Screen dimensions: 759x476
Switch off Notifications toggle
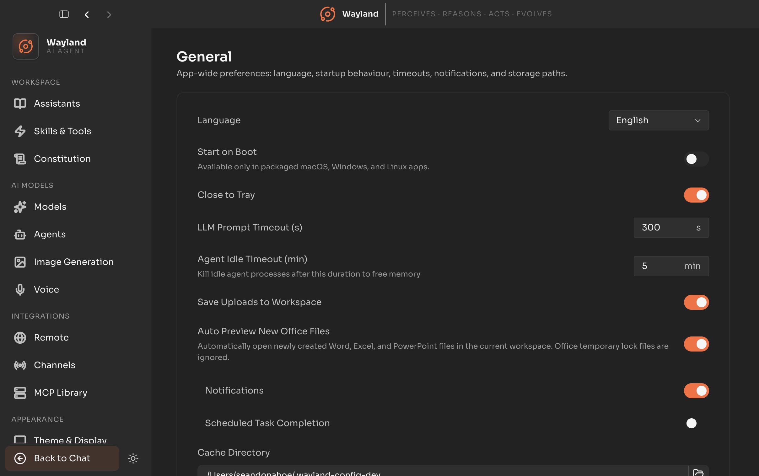(696, 391)
